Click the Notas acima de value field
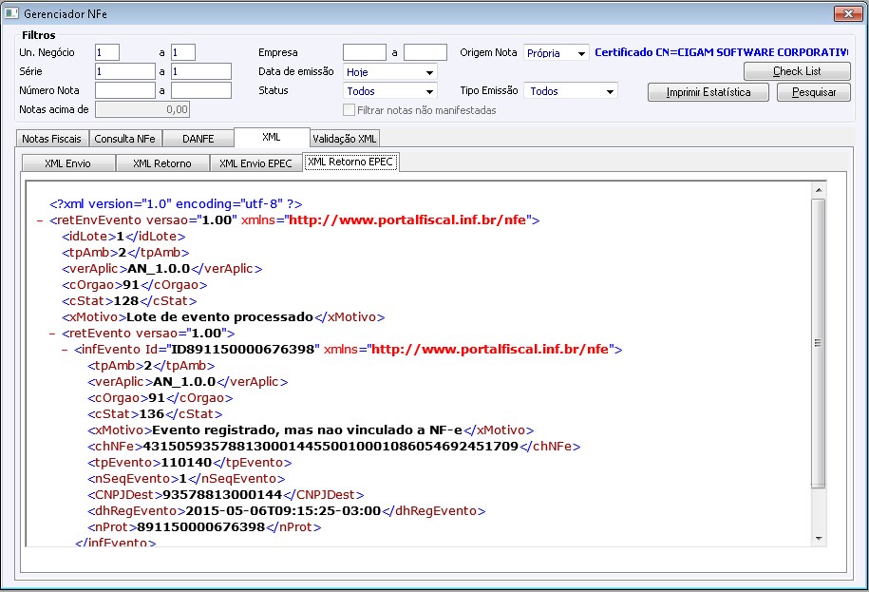869x592 pixels. [x=142, y=109]
